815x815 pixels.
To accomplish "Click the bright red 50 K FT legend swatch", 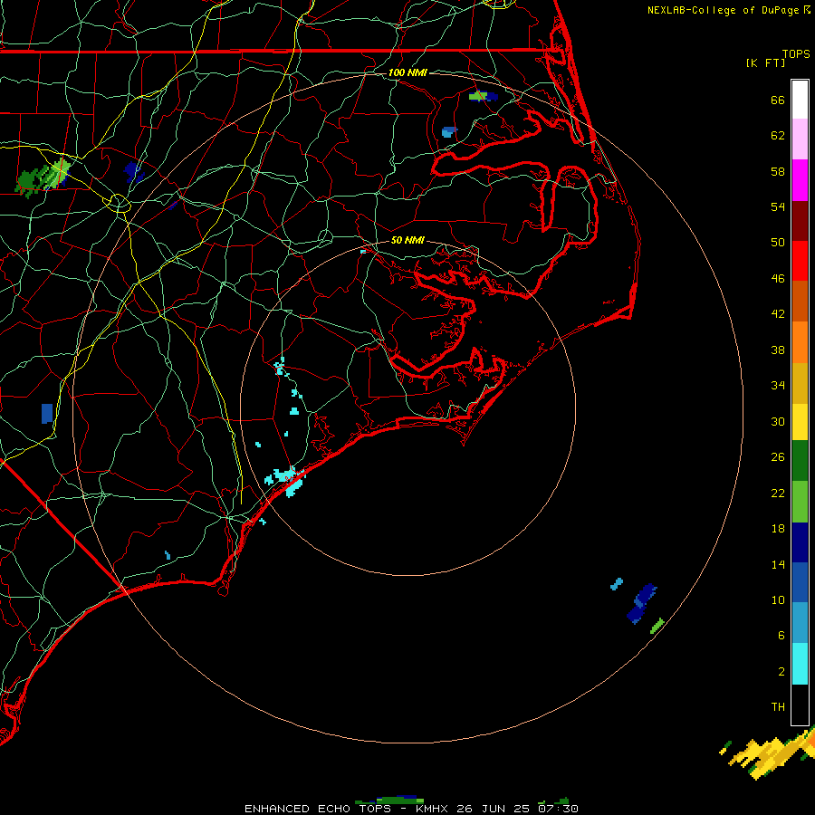I will coord(800,261).
